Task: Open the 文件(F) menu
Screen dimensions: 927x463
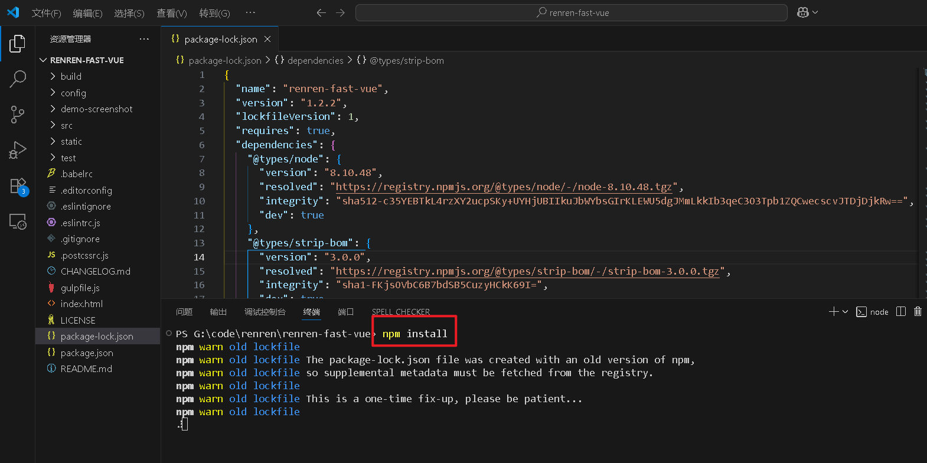Action: pyautogui.click(x=46, y=13)
